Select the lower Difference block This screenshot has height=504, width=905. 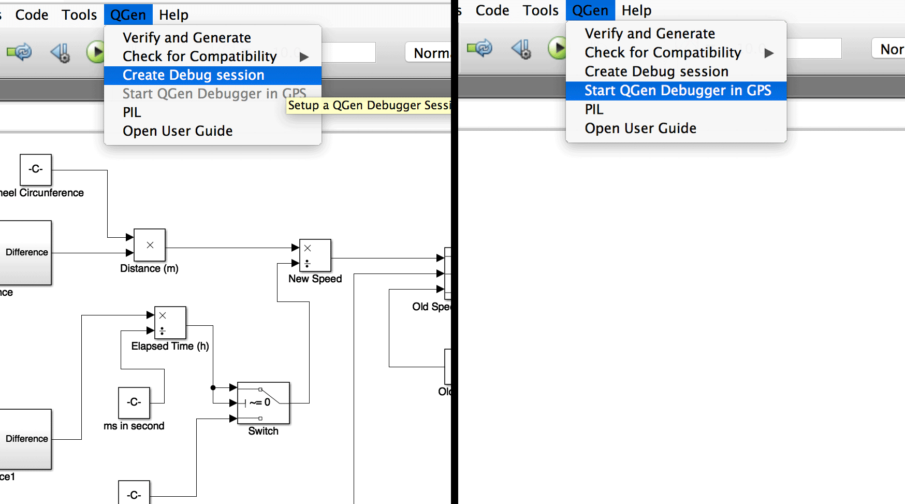[x=26, y=439]
